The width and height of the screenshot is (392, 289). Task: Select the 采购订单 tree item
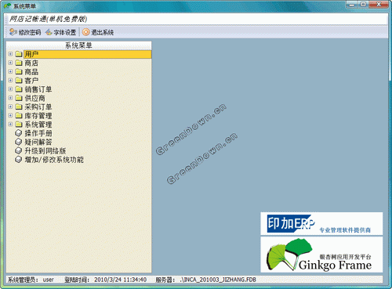[38, 107]
